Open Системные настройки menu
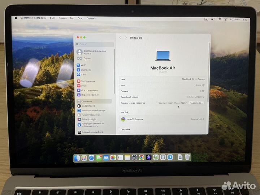 click(33, 18)
